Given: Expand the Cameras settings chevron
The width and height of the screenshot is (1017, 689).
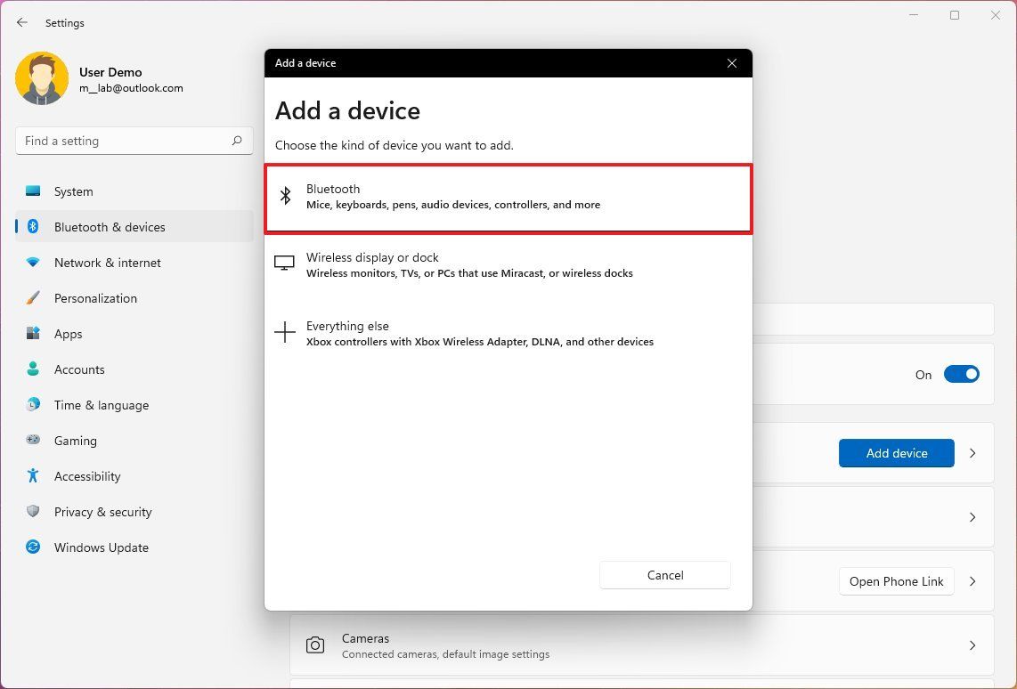Looking at the screenshot, I should point(972,646).
